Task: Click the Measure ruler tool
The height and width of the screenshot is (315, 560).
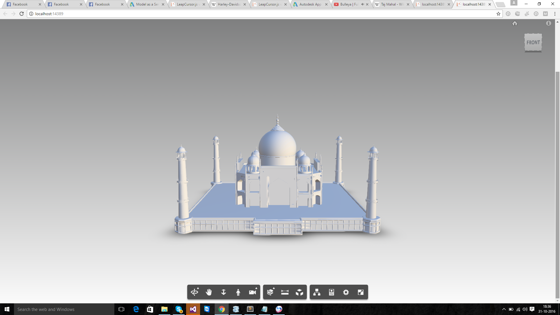Action: 285,292
